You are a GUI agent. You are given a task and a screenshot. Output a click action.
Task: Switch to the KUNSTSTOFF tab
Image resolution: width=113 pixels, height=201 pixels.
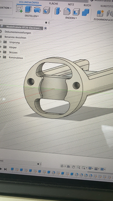(x=106, y=6)
